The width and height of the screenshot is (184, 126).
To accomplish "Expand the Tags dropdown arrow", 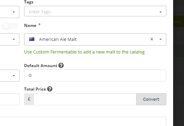I will coord(161,12).
